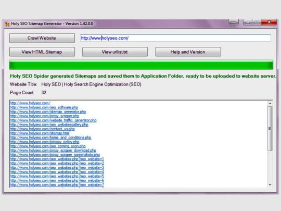281x211 pixels.
Task: Open Help and Version
Action: (188, 52)
